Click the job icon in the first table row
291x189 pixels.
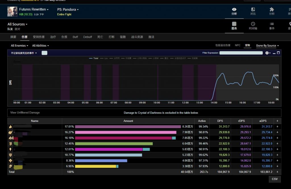10,127
